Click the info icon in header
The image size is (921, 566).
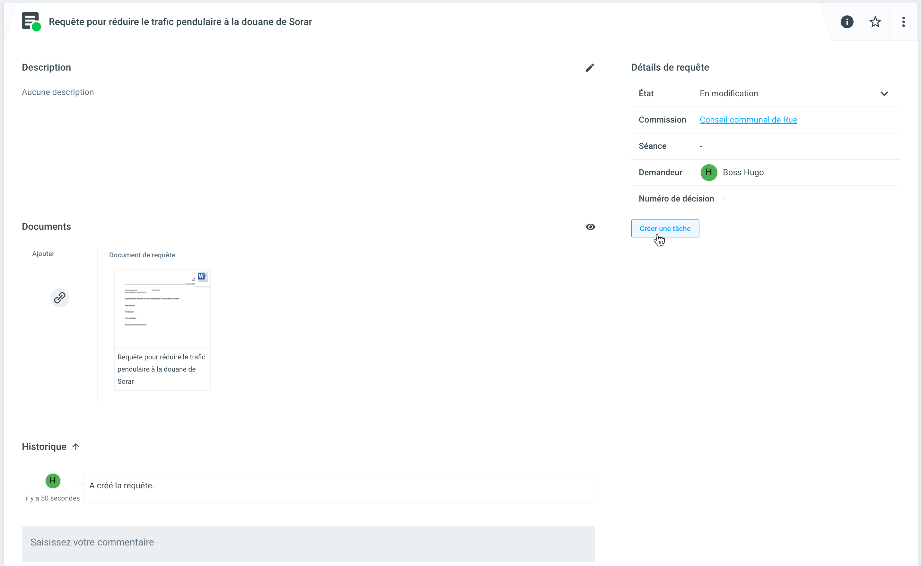pyautogui.click(x=846, y=22)
